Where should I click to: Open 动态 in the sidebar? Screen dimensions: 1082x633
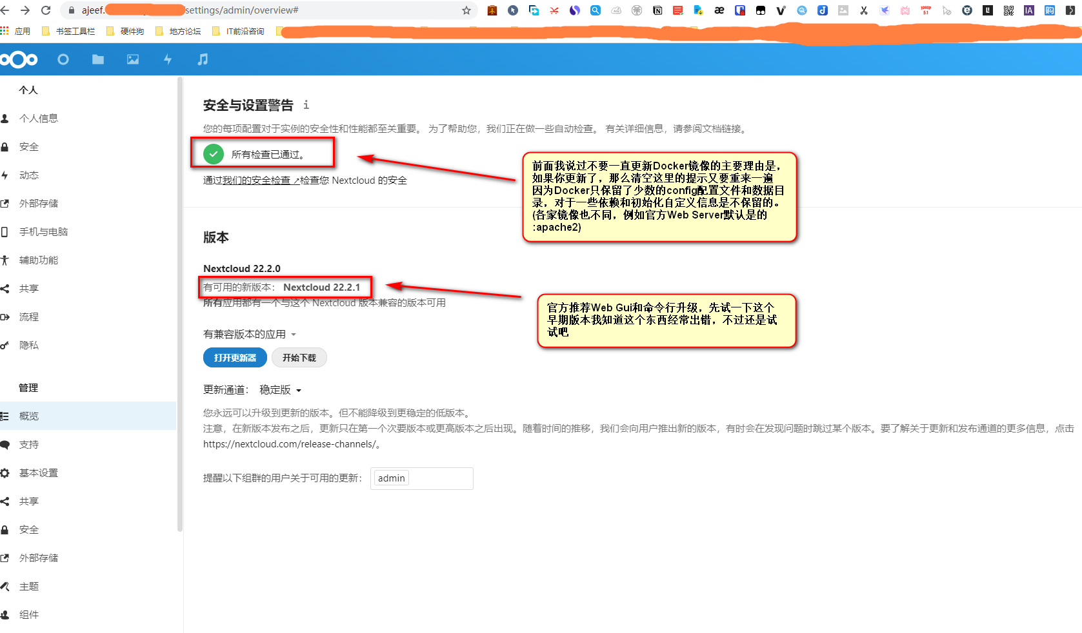tap(88, 175)
